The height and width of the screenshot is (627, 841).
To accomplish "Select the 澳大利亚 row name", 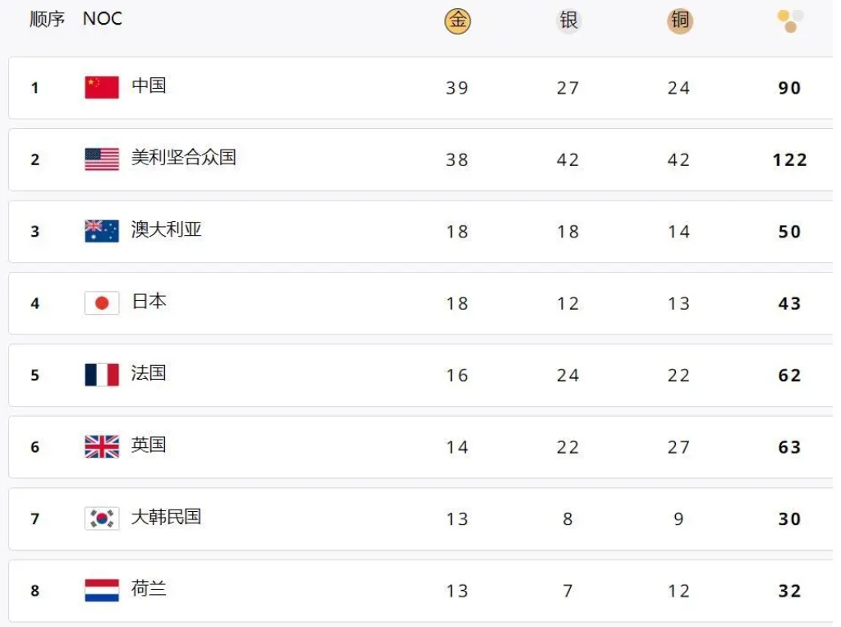I will coord(166,229).
